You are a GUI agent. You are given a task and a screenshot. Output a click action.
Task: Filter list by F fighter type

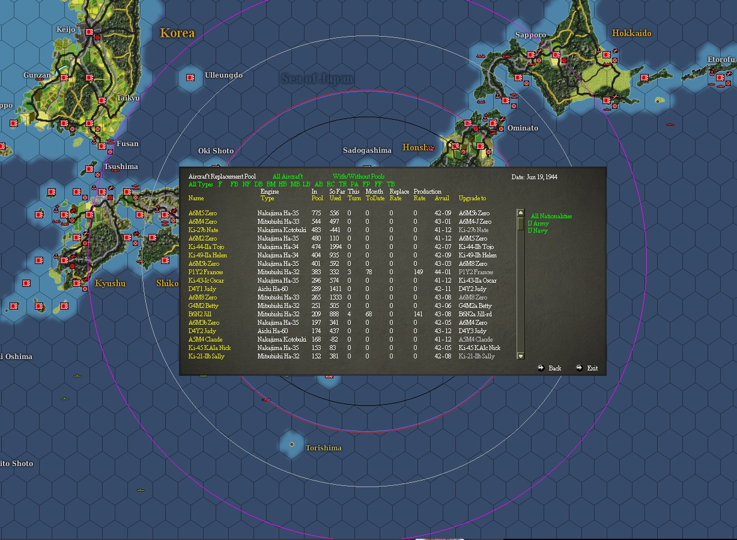click(x=220, y=184)
